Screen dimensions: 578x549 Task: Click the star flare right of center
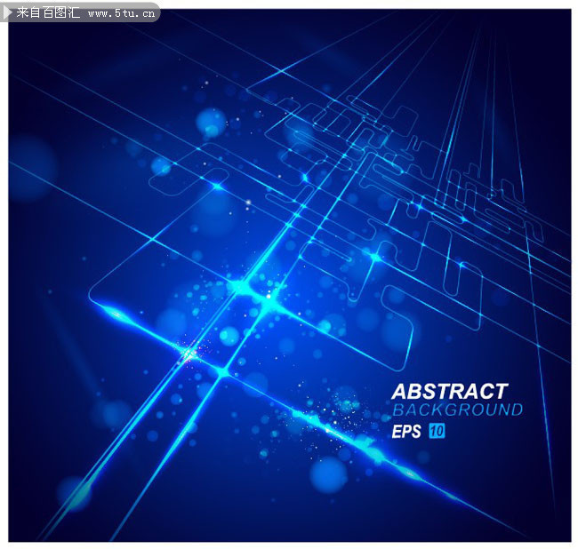(374, 257)
